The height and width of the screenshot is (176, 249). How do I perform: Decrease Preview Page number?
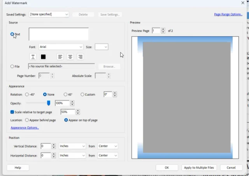(x=163, y=32)
